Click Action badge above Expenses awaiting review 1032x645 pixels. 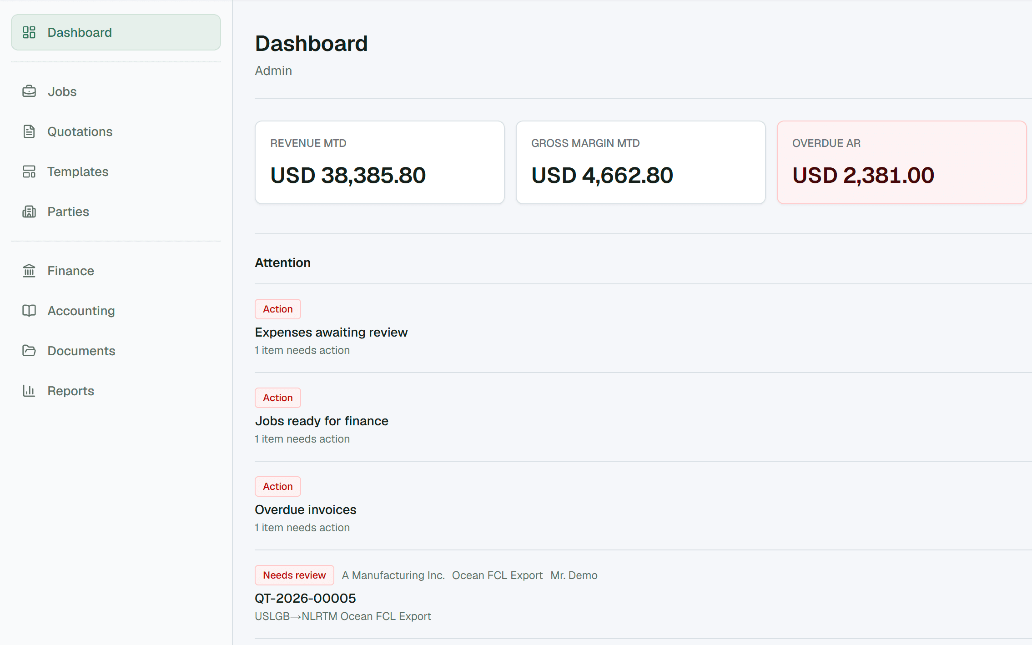[278, 309]
